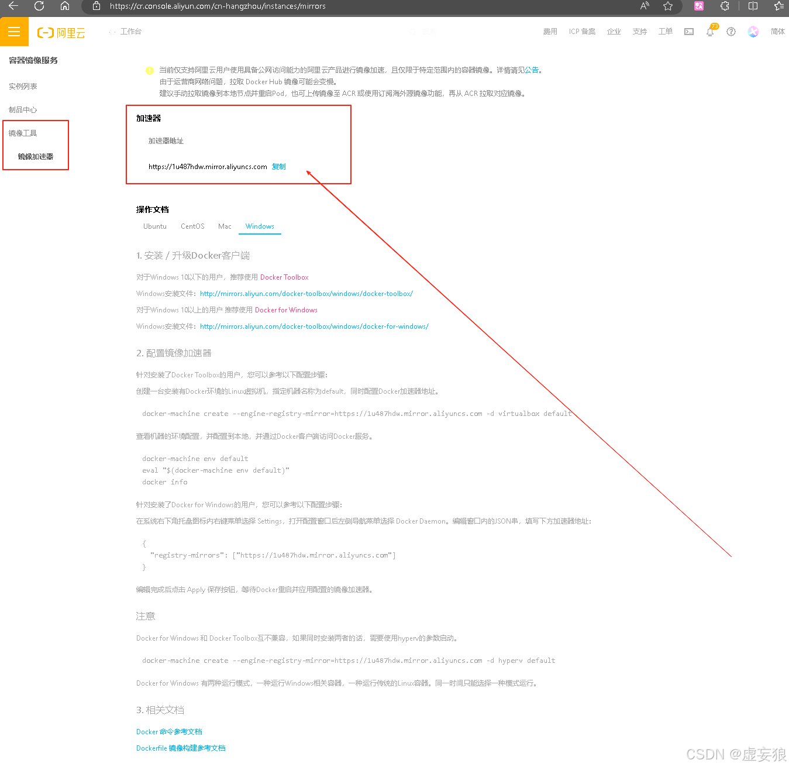View site info via the lock icon

coord(97,6)
